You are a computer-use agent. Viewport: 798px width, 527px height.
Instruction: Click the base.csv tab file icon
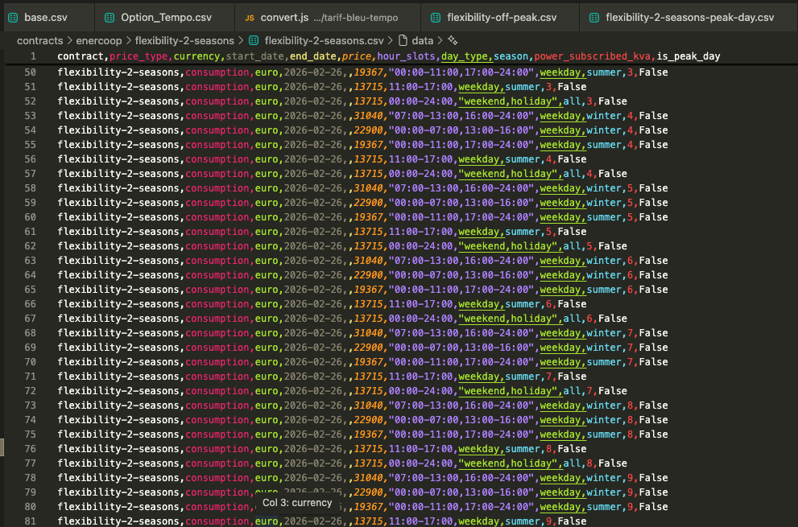click(13, 18)
